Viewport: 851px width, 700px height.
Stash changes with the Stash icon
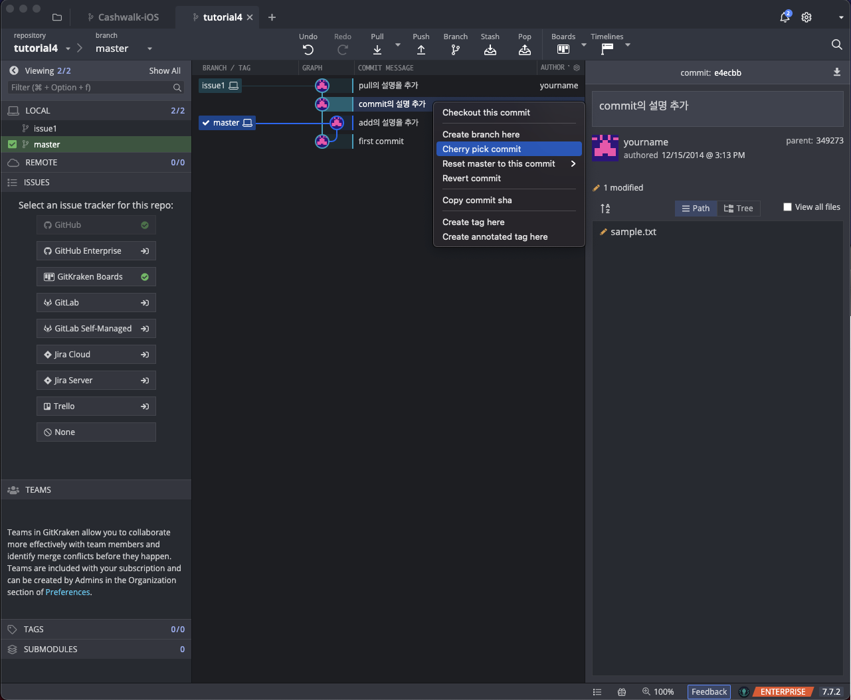click(490, 50)
